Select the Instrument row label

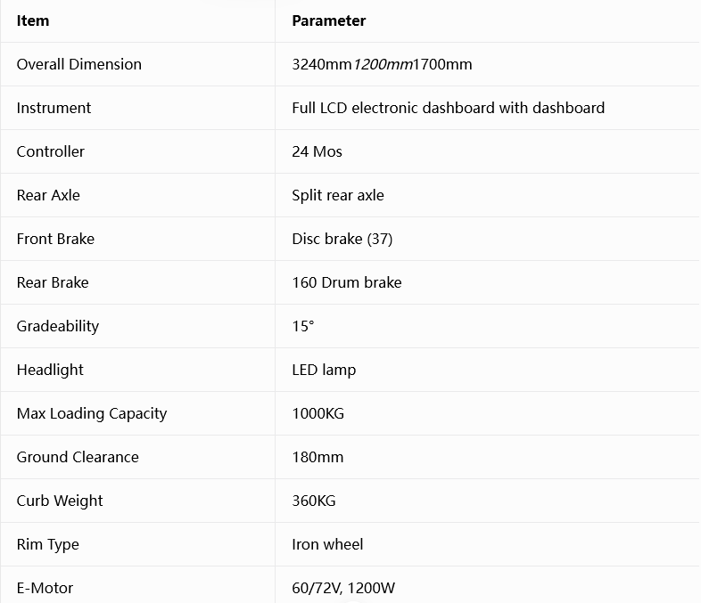tap(54, 108)
